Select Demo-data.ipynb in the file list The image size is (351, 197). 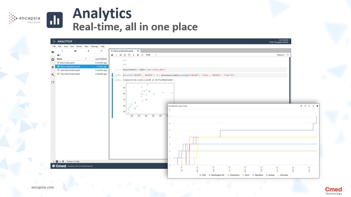82,63
